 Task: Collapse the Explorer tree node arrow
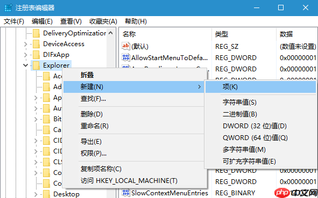(x=25, y=65)
